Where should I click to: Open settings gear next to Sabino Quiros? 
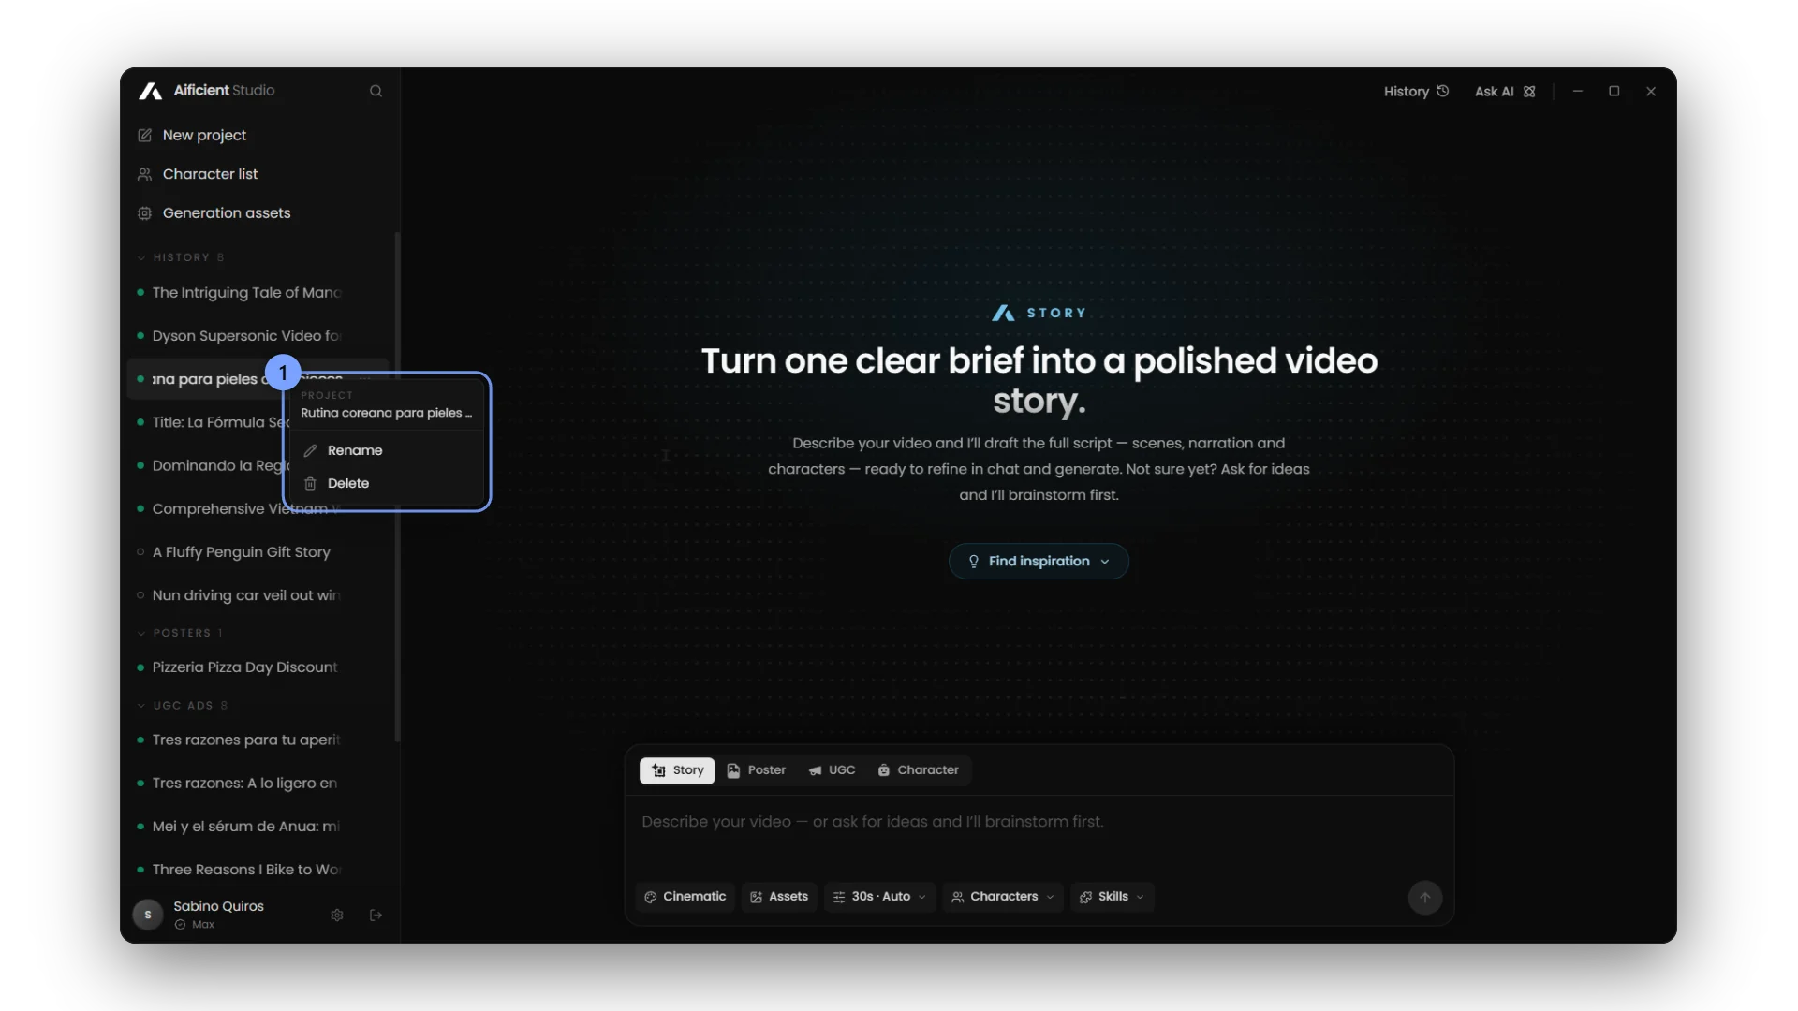pyautogui.click(x=337, y=916)
